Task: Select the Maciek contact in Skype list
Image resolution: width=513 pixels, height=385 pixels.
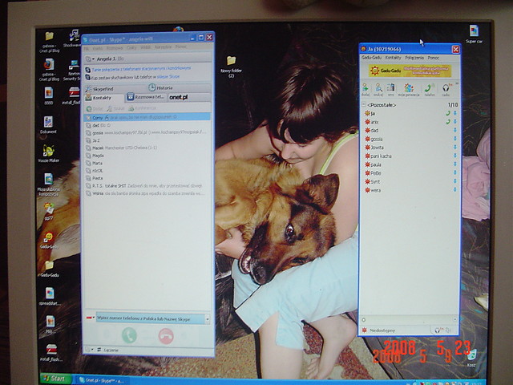Action: [x=147, y=148]
